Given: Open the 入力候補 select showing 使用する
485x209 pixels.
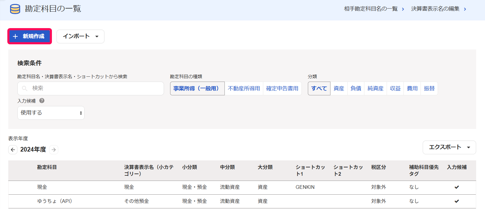Looking at the screenshot, I should tap(51, 113).
